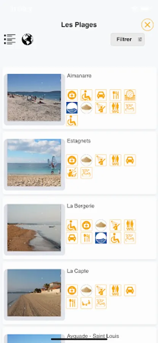
Task: Open the Almanarre beach photo
Action: click(x=34, y=97)
